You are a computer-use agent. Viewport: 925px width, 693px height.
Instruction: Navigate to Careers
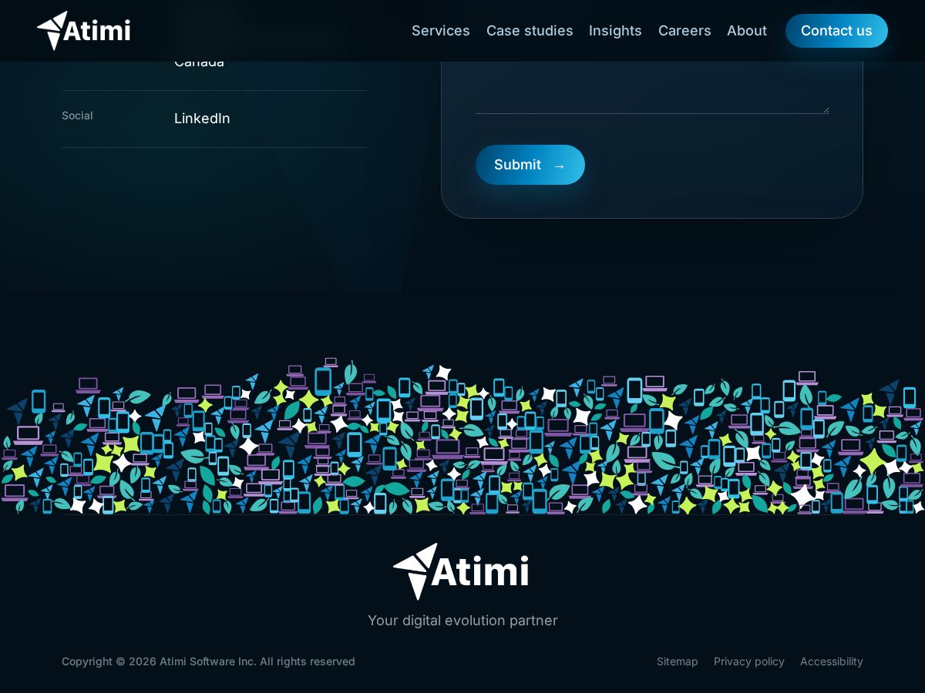[x=684, y=31]
